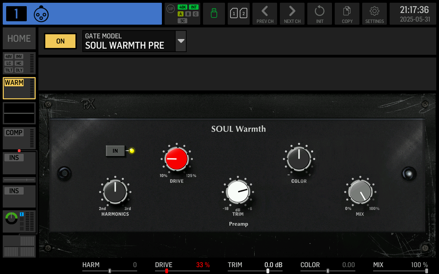Toggle the IN switch on SOUL Warmth
The height and width of the screenshot is (274, 439).
(x=115, y=151)
